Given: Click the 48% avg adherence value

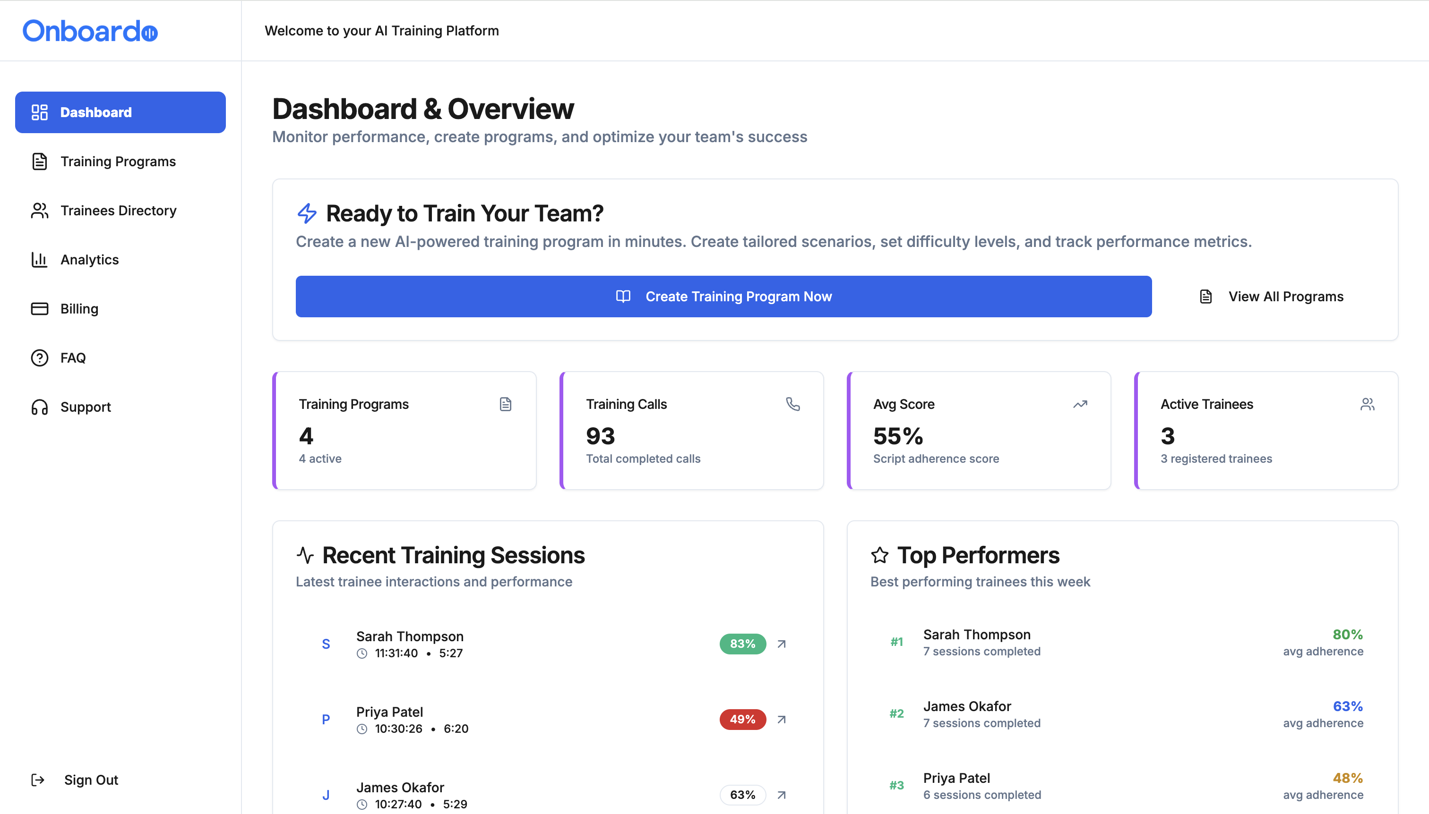Looking at the screenshot, I should point(1347,778).
